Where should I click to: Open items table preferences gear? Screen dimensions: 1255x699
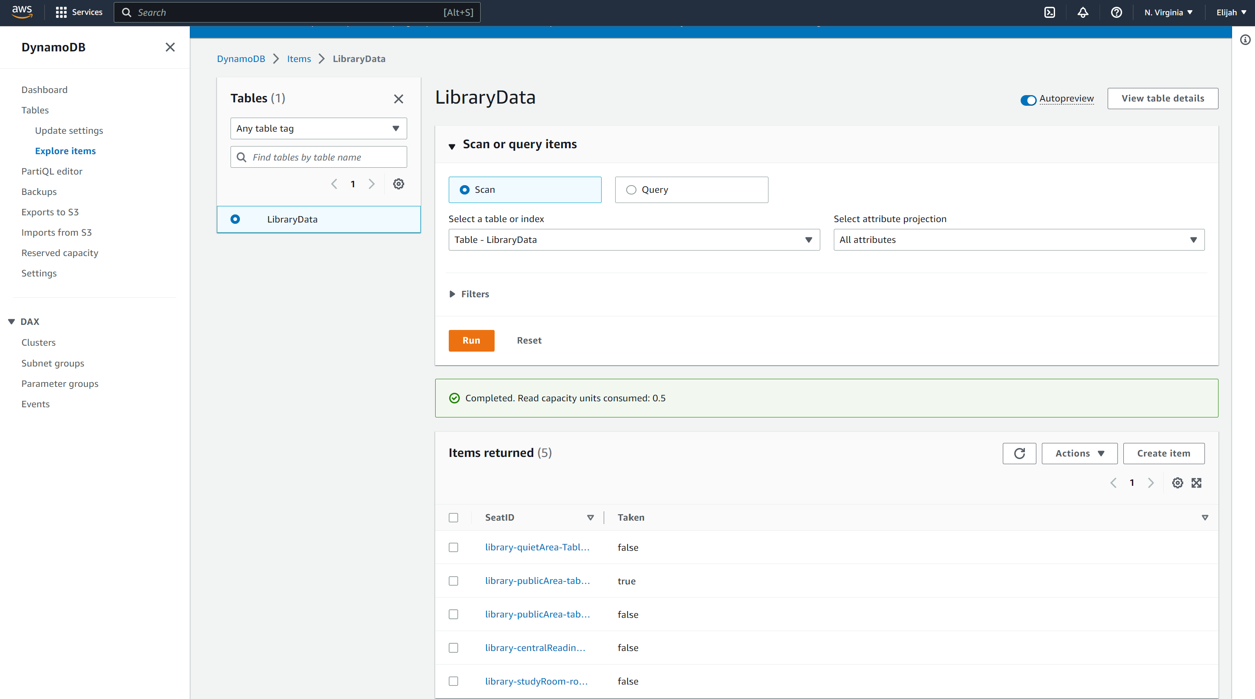pyautogui.click(x=1177, y=482)
